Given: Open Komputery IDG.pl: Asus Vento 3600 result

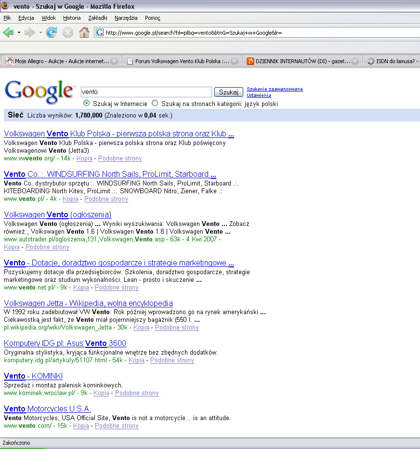Looking at the screenshot, I should click(65, 343).
